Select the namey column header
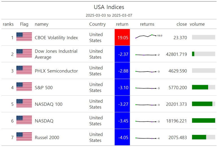 (41, 24)
